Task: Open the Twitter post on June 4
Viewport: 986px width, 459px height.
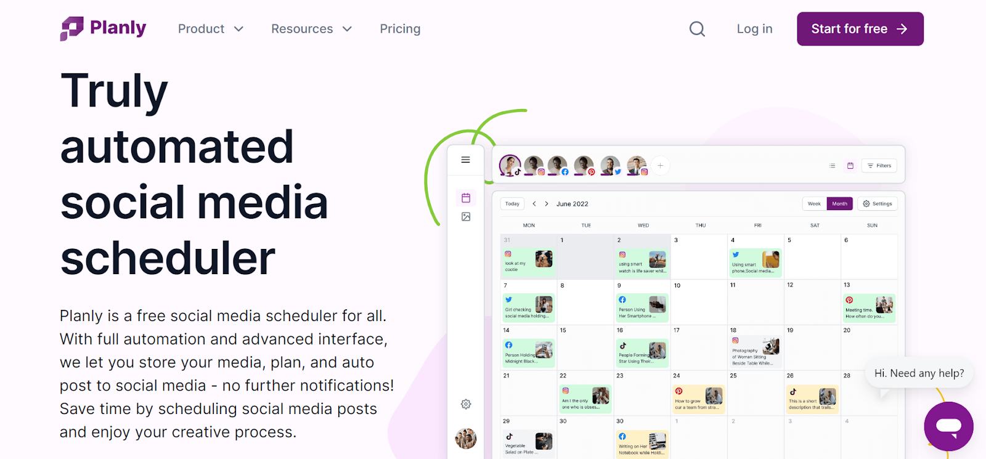Action: point(756,262)
